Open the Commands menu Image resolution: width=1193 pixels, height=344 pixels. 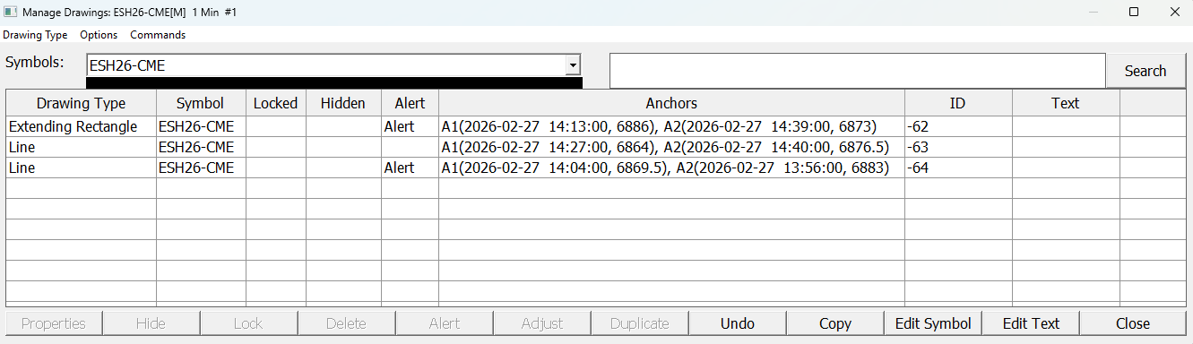(x=158, y=35)
